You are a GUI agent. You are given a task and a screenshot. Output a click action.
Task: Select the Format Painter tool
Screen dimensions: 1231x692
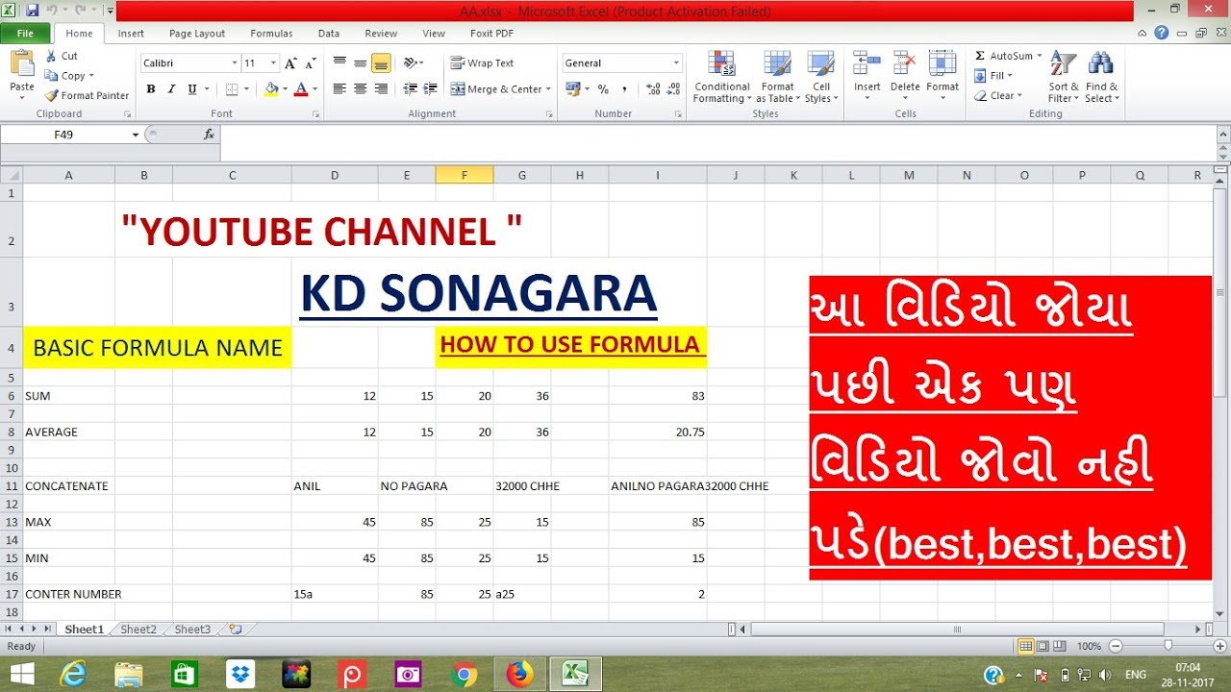tap(87, 95)
